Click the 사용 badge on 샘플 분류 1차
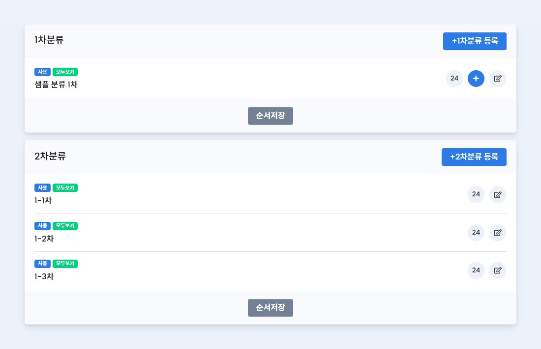 pos(42,72)
